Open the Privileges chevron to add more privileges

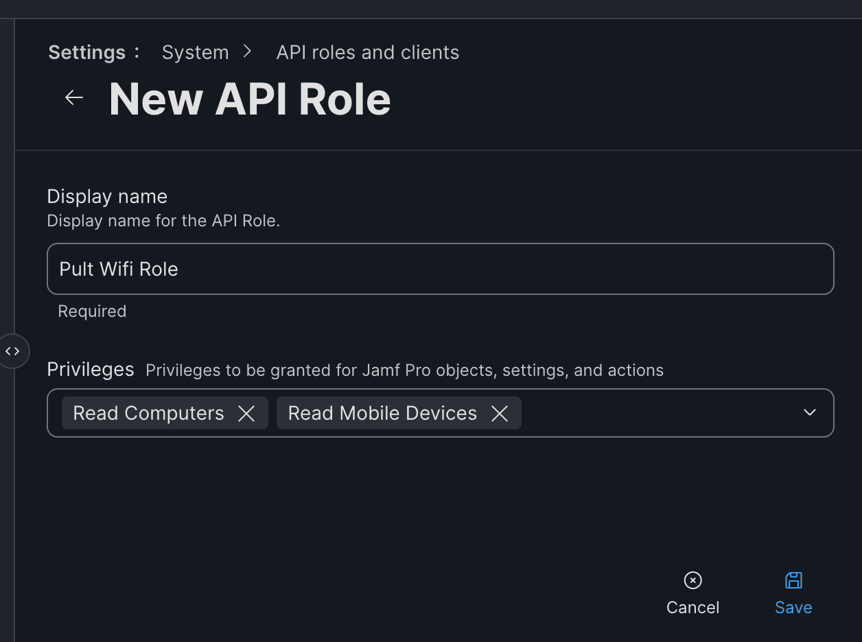pyautogui.click(x=809, y=413)
